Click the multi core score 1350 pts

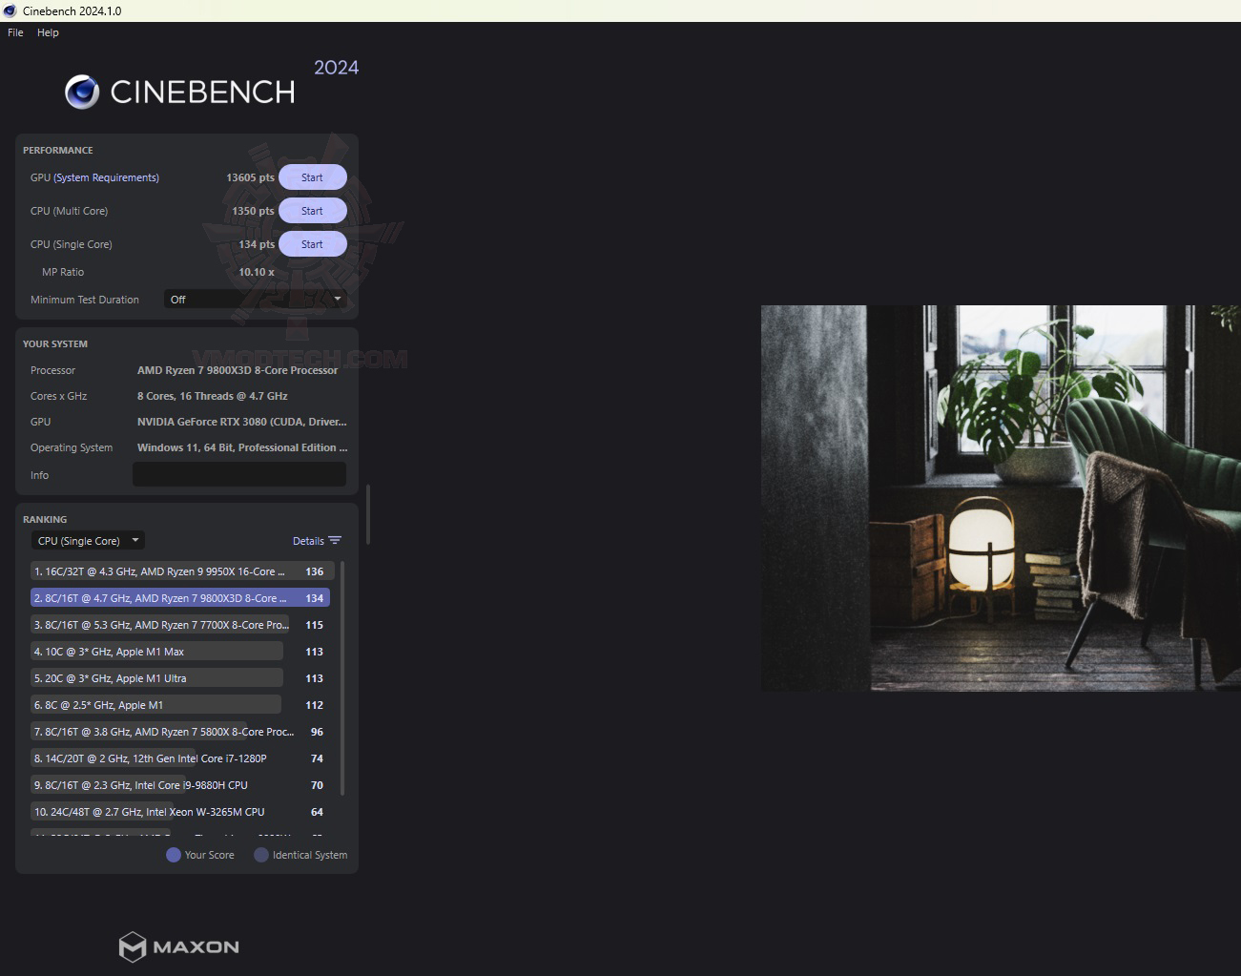pos(253,211)
